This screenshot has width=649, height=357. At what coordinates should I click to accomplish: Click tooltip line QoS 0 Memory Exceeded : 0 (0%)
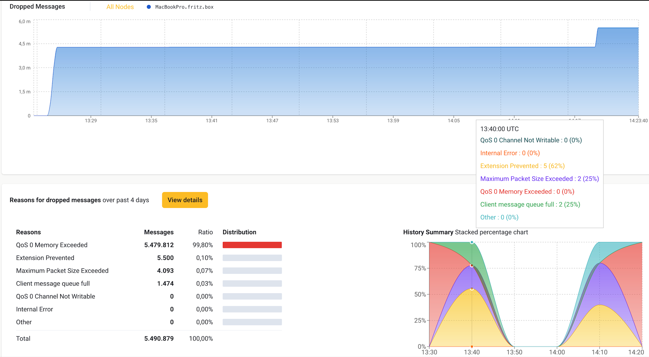point(527,192)
